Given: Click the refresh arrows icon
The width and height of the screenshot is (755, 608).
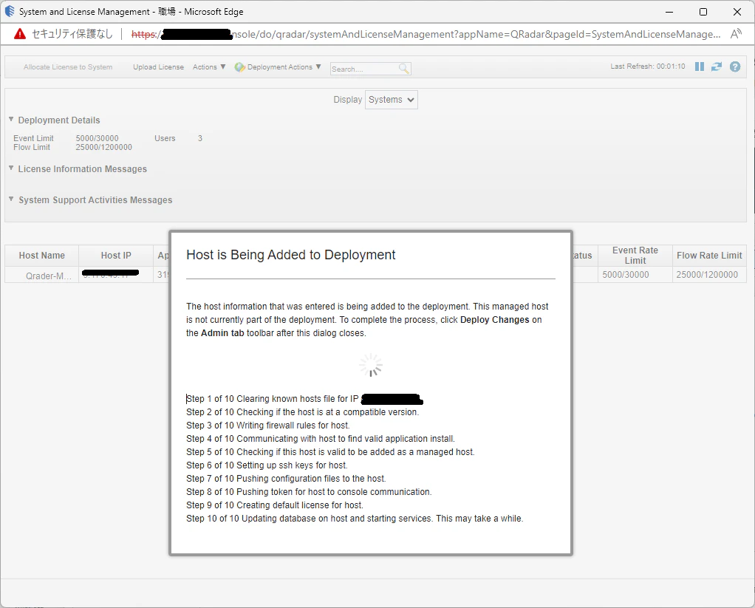Looking at the screenshot, I should pos(717,67).
